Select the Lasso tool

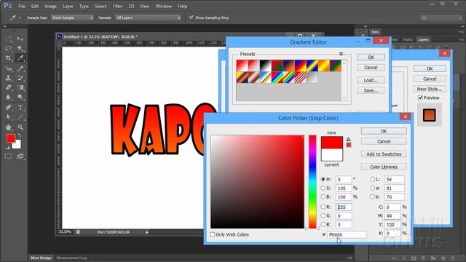click(x=8, y=49)
